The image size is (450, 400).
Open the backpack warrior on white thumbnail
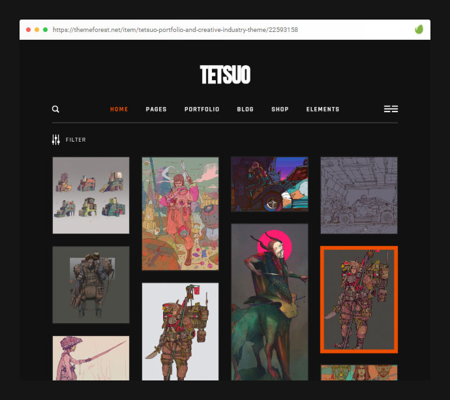pyautogui.click(x=180, y=331)
